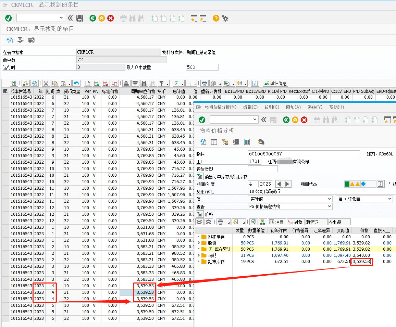The height and width of the screenshot is (327, 396).
Task: Open the 实际值 value dropdown
Action: click(x=329, y=199)
